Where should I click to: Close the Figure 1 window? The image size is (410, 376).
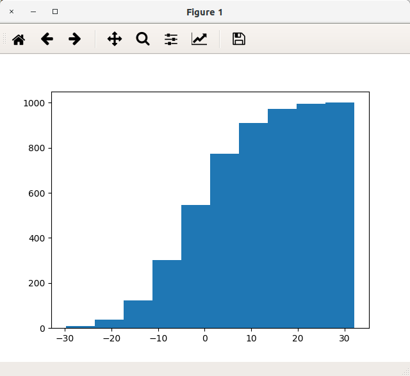point(12,12)
